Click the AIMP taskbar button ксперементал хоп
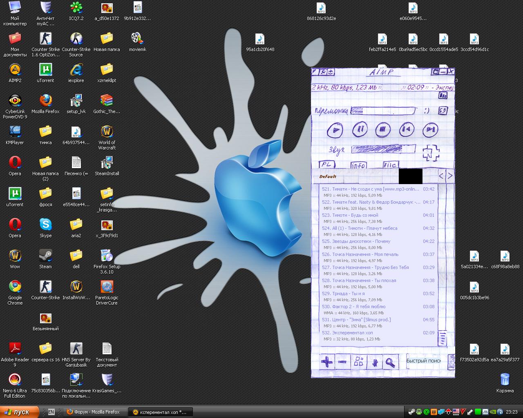This screenshot has width=523, height=418. pyautogui.click(x=160, y=412)
